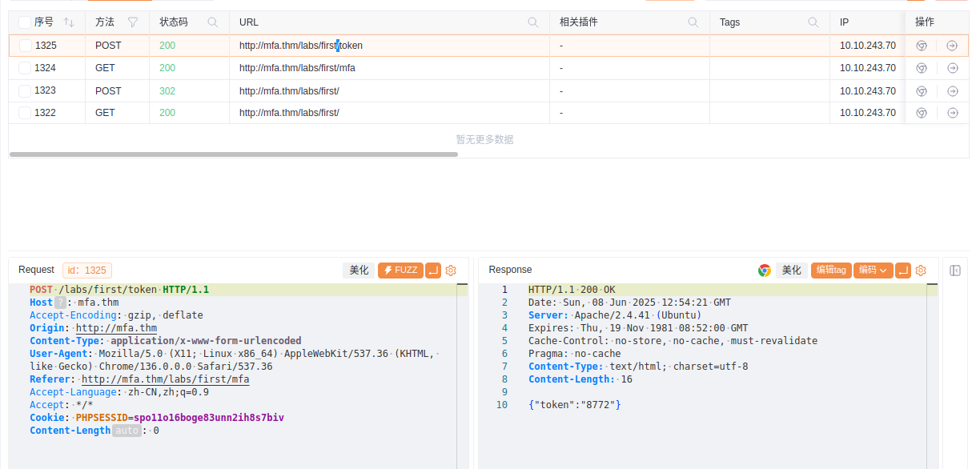Open the 方法 column filter
Viewport: 976px width, 469px height.
133,22
